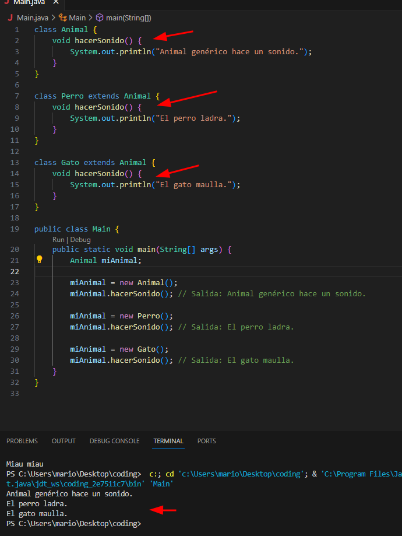The width and height of the screenshot is (402, 536).
Task: Click the Main.java breadcrumb item
Action: 33,17
